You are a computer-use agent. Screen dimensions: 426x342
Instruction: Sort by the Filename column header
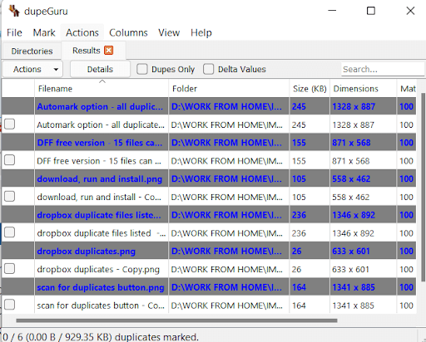coord(102,89)
